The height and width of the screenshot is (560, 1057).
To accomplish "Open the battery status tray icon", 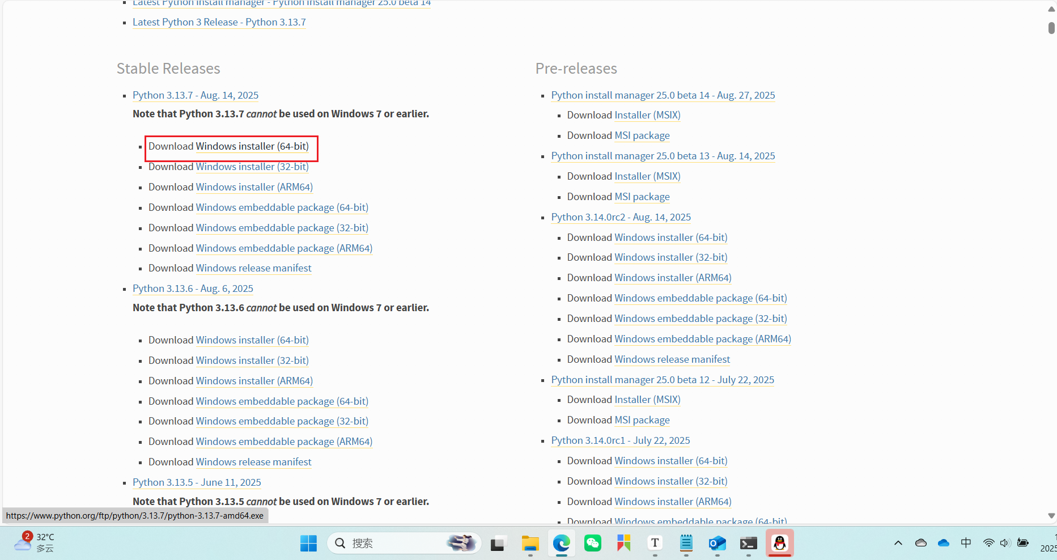I will click(x=1023, y=543).
